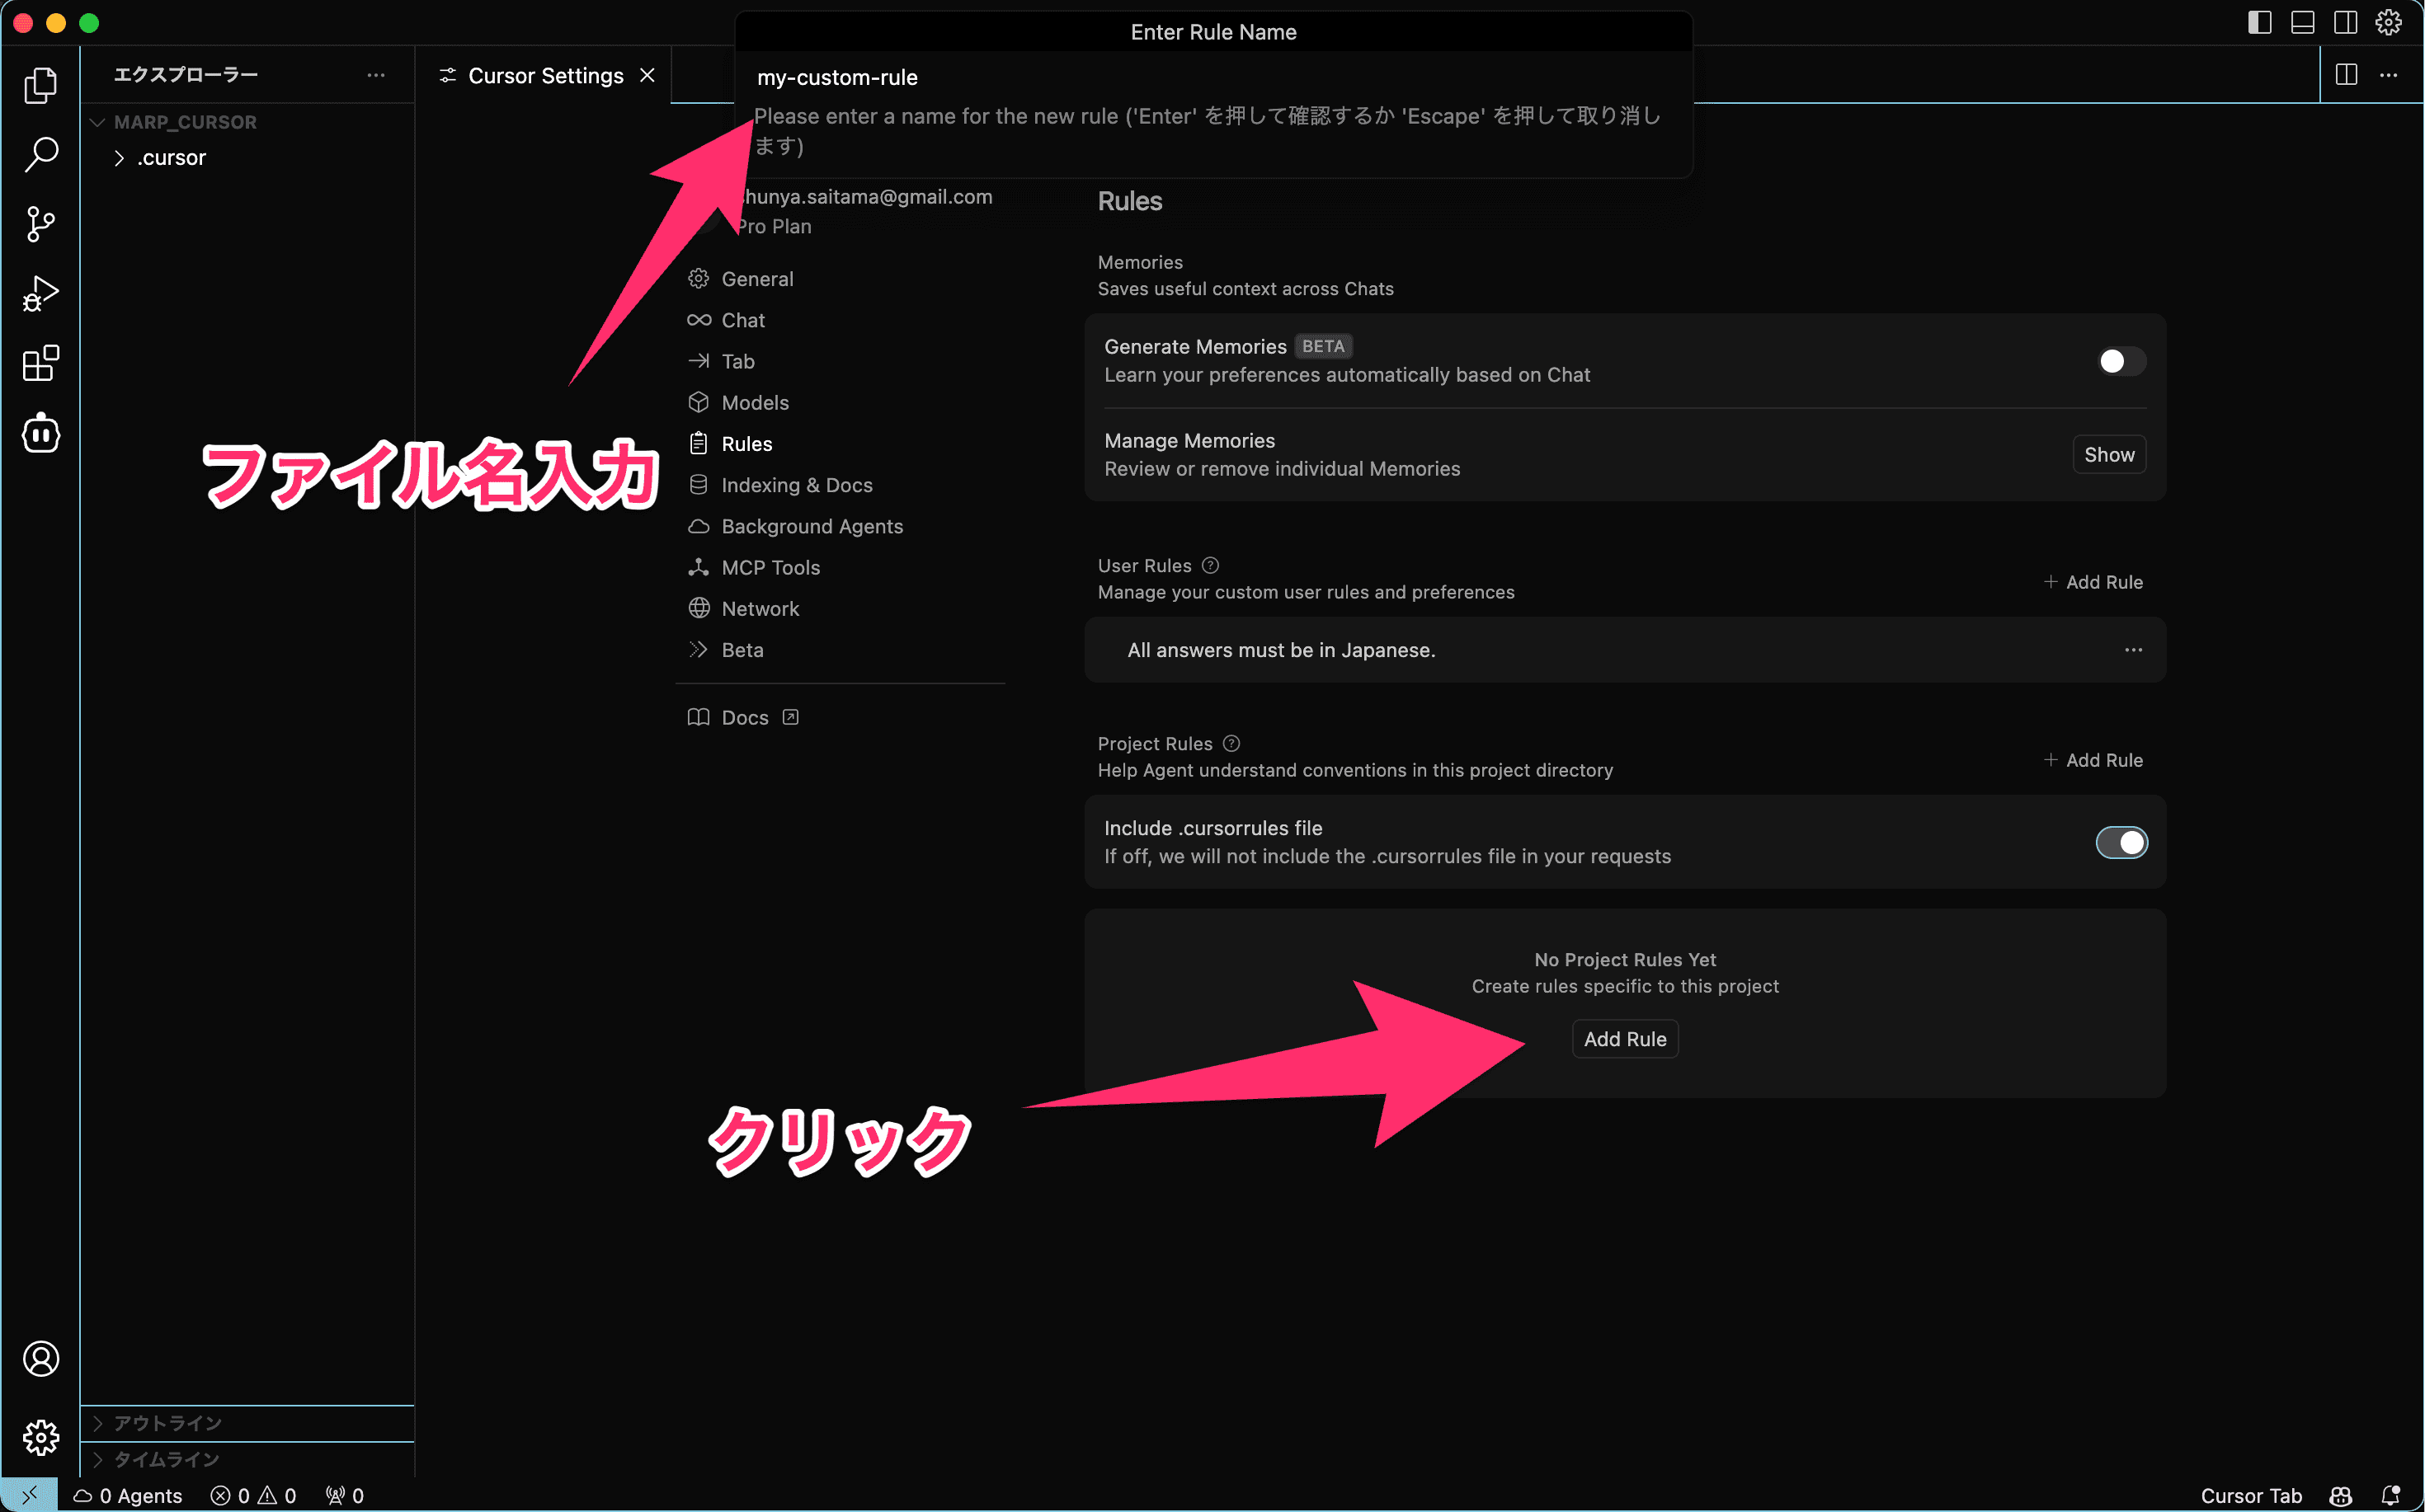Open the Extensions view

click(40, 364)
